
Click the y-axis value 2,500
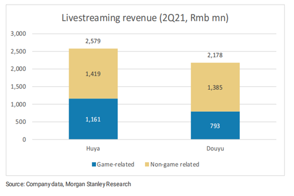click(18, 51)
